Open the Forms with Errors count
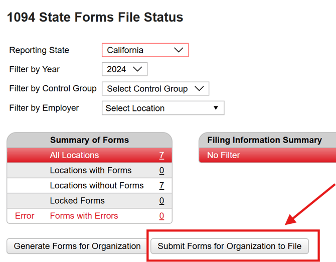336x262 pixels. 161,216
